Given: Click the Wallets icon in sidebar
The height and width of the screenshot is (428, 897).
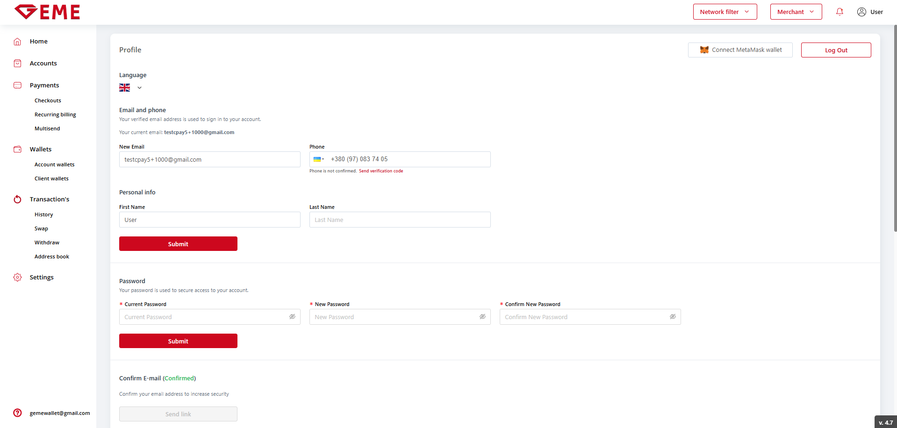Looking at the screenshot, I should click(x=17, y=150).
